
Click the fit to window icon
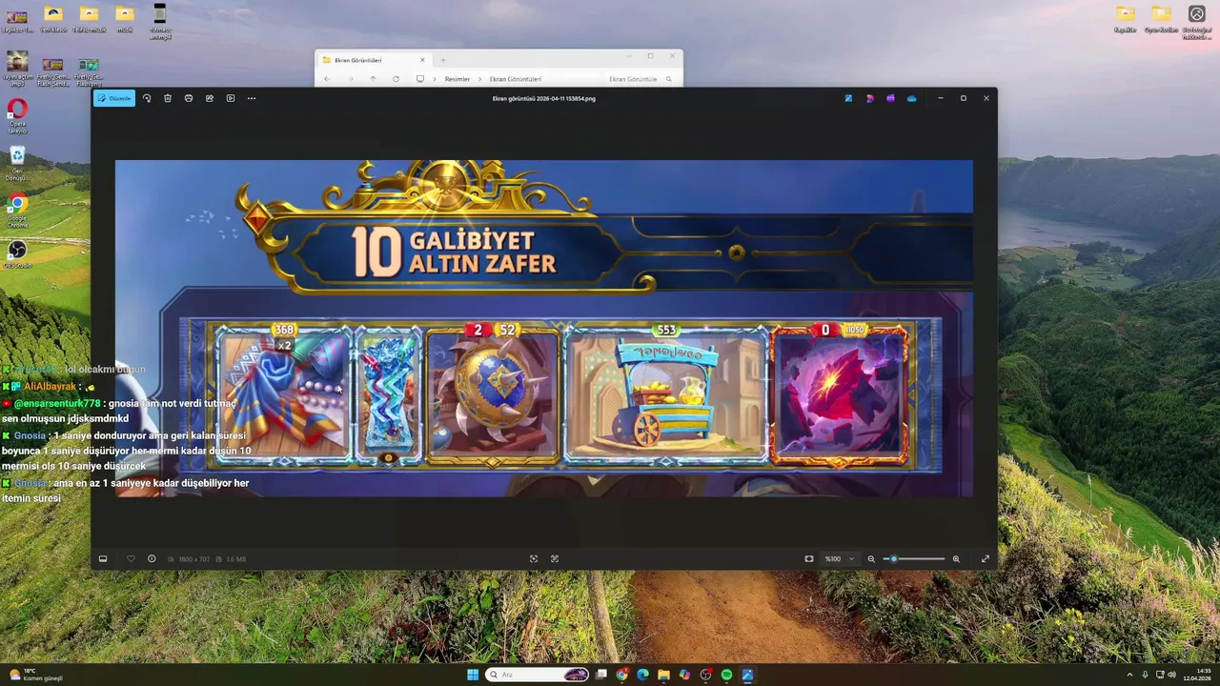809,559
